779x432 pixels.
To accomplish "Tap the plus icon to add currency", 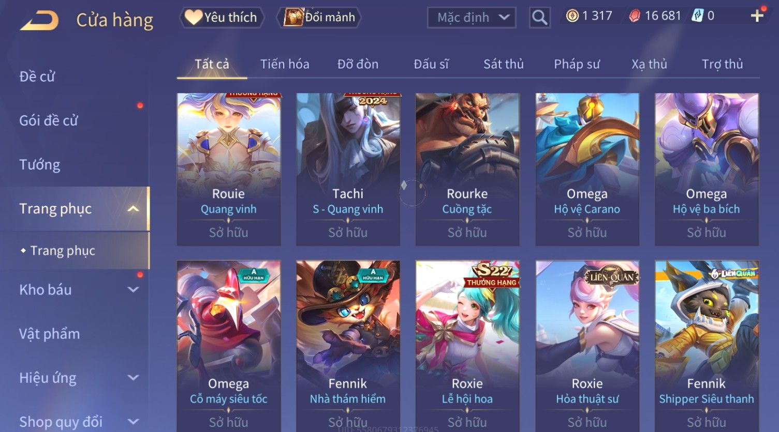I will (757, 16).
